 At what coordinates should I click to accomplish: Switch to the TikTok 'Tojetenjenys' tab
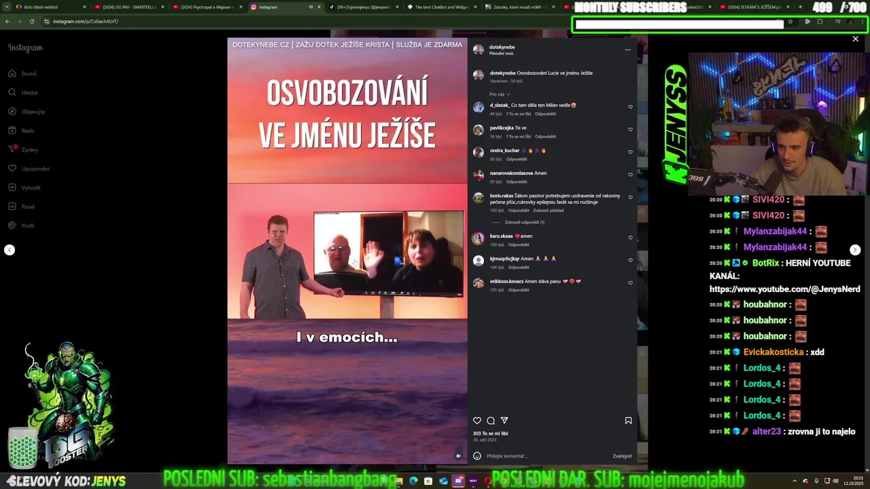(364, 7)
